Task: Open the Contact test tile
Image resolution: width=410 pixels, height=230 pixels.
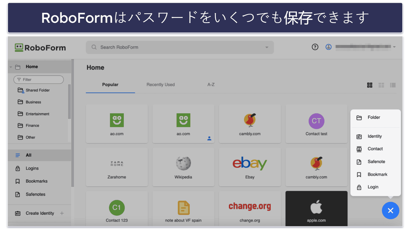Action: 316,124
